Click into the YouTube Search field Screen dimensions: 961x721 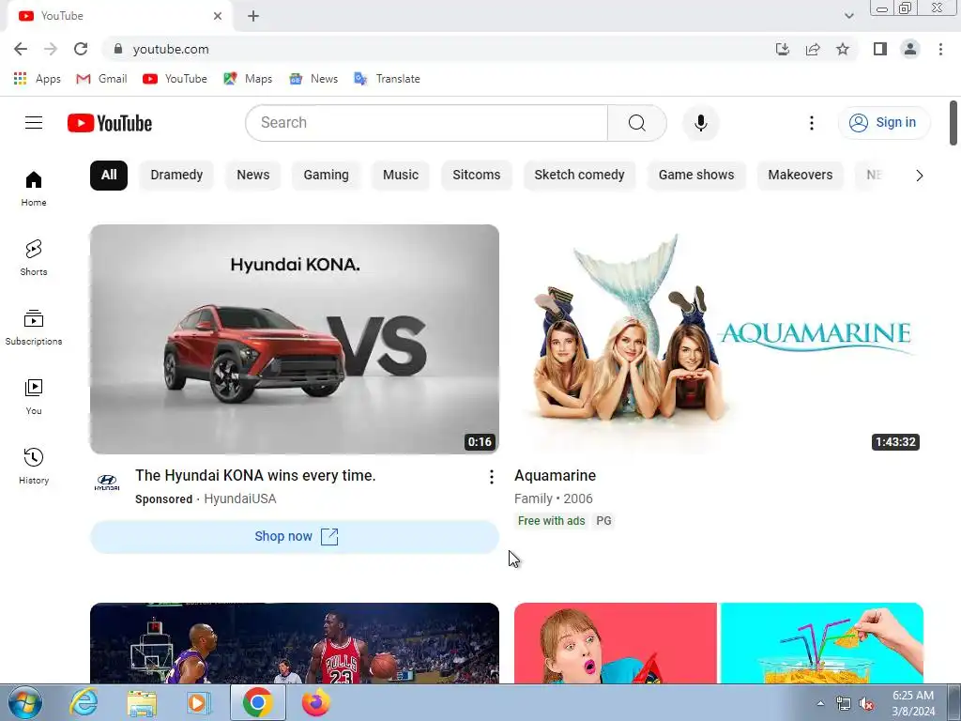point(427,123)
